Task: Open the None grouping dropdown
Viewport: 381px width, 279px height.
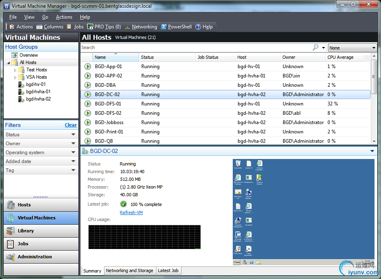Action: [352, 48]
